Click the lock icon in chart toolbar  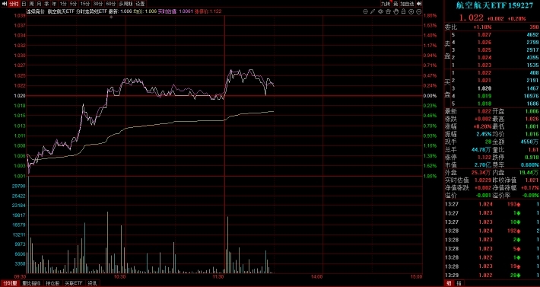tap(403, 11)
